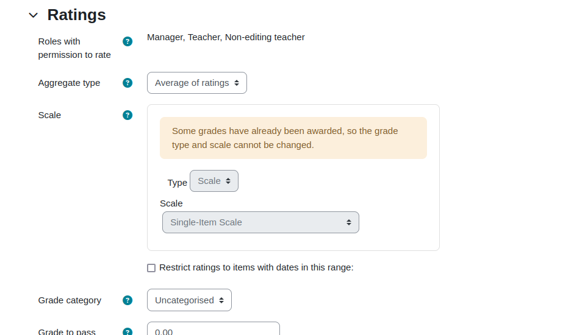Click the grades already awarded warning message
This screenshot has height=335, width=585.
coord(293,138)
